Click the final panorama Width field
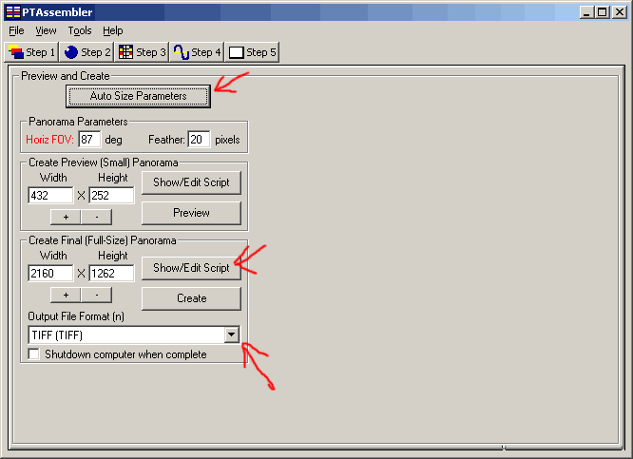Screen dimensions: 633x459 [50, 273]
